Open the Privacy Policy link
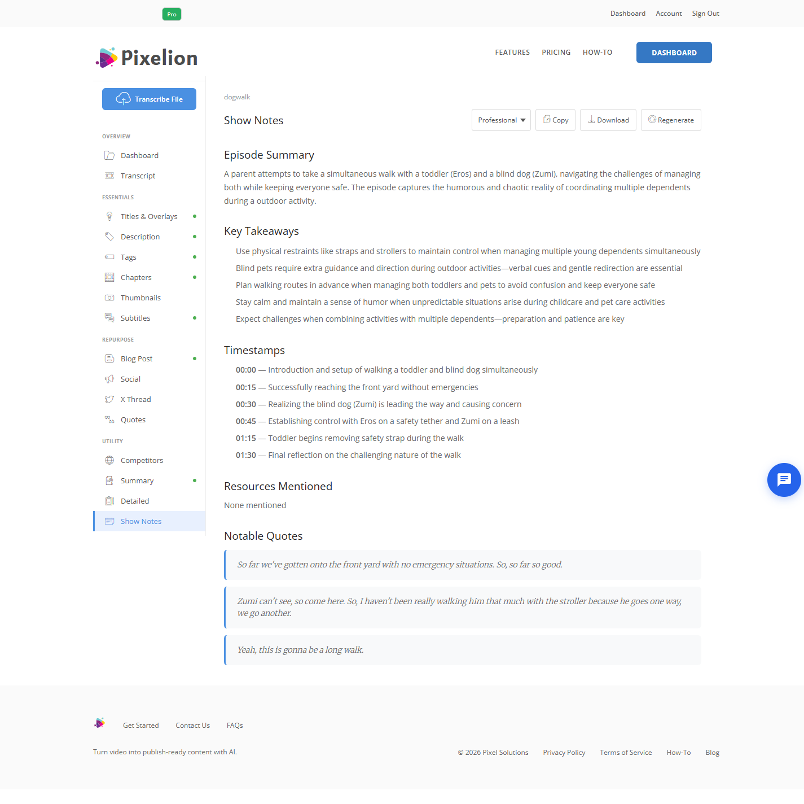This screenshot has width=804, height=804. coord(564,753)
